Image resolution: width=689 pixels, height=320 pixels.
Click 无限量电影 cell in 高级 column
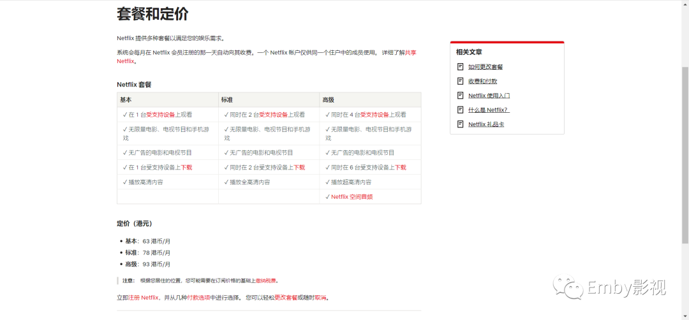tap(371, 133)
